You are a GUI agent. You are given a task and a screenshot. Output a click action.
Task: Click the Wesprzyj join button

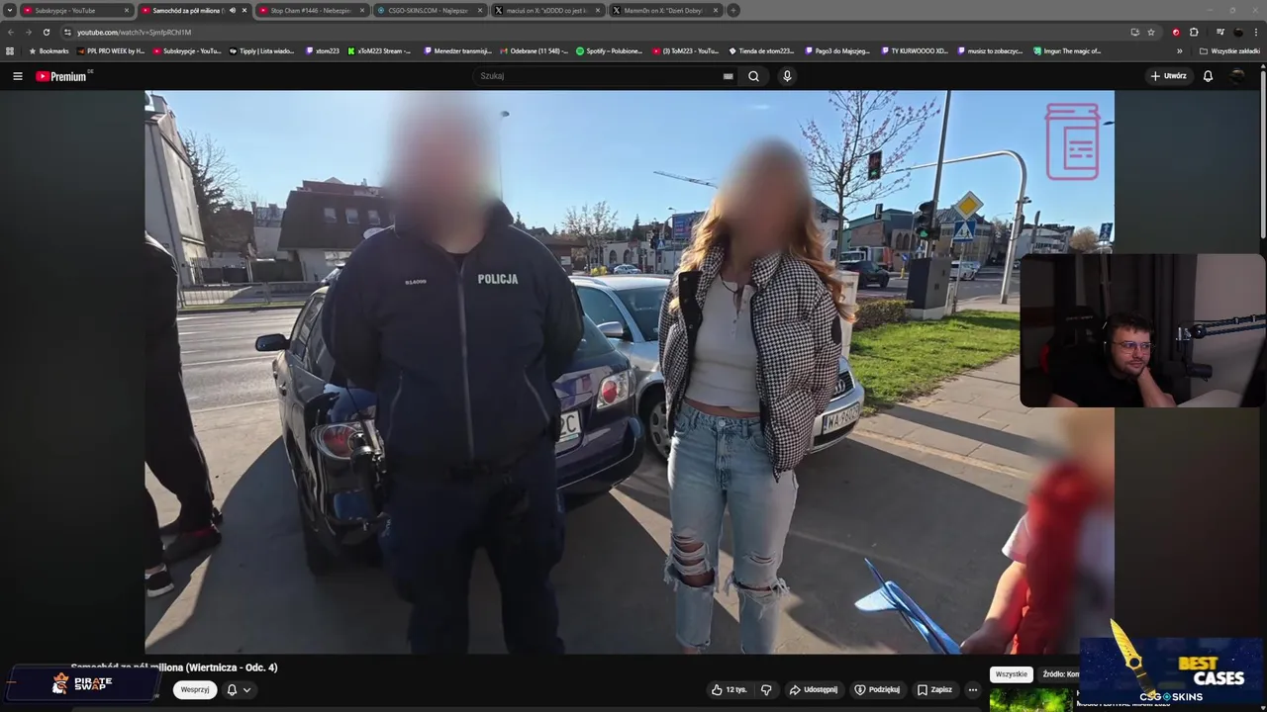coord(195,689)
